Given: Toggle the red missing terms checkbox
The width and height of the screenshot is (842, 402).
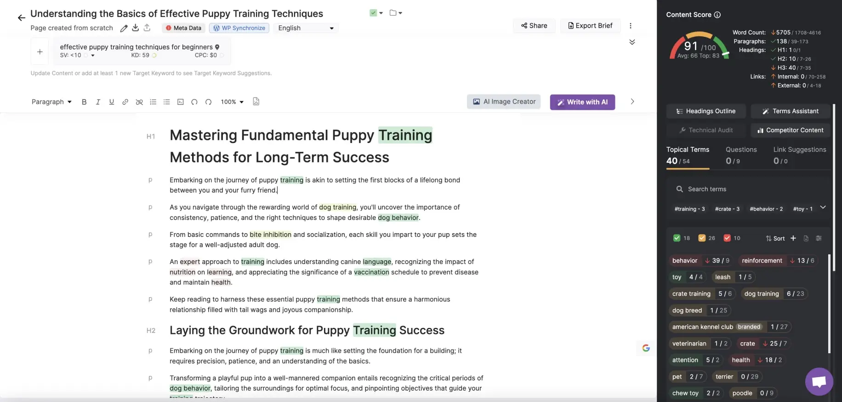Looking at the screenshot, I should tap(727, 238).
